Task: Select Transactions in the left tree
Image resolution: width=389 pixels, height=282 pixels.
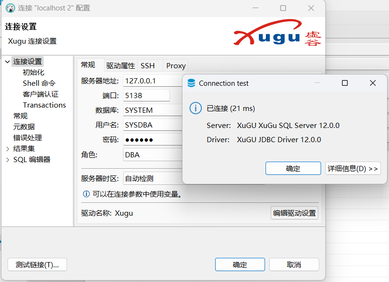Action: click(44, 105)
